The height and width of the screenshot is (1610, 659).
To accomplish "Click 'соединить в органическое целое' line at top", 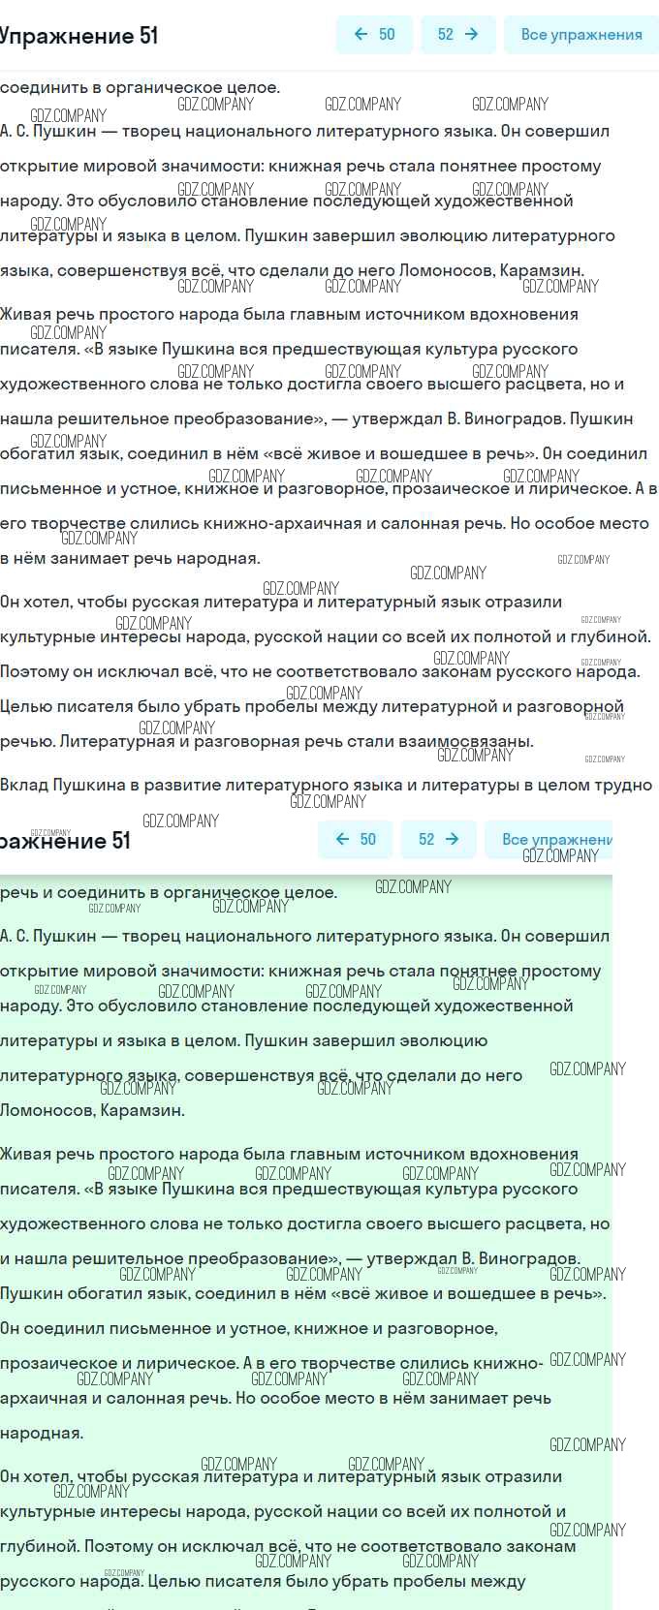I will click(141, 87).
